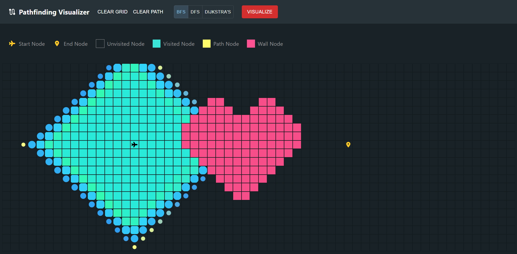Click the yellow end node marker on the grid

pos(348,144)
